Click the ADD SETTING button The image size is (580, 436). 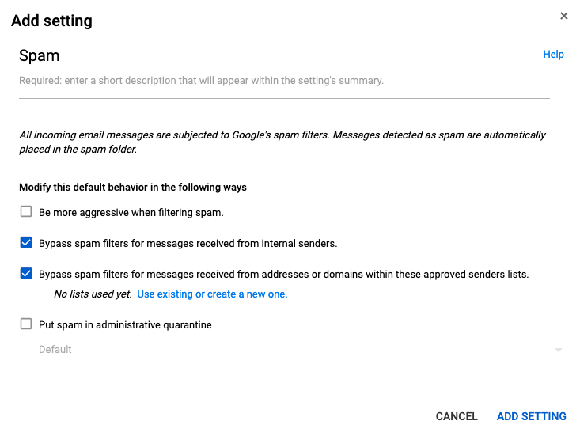pyautogui.click(x=531, y=416)
